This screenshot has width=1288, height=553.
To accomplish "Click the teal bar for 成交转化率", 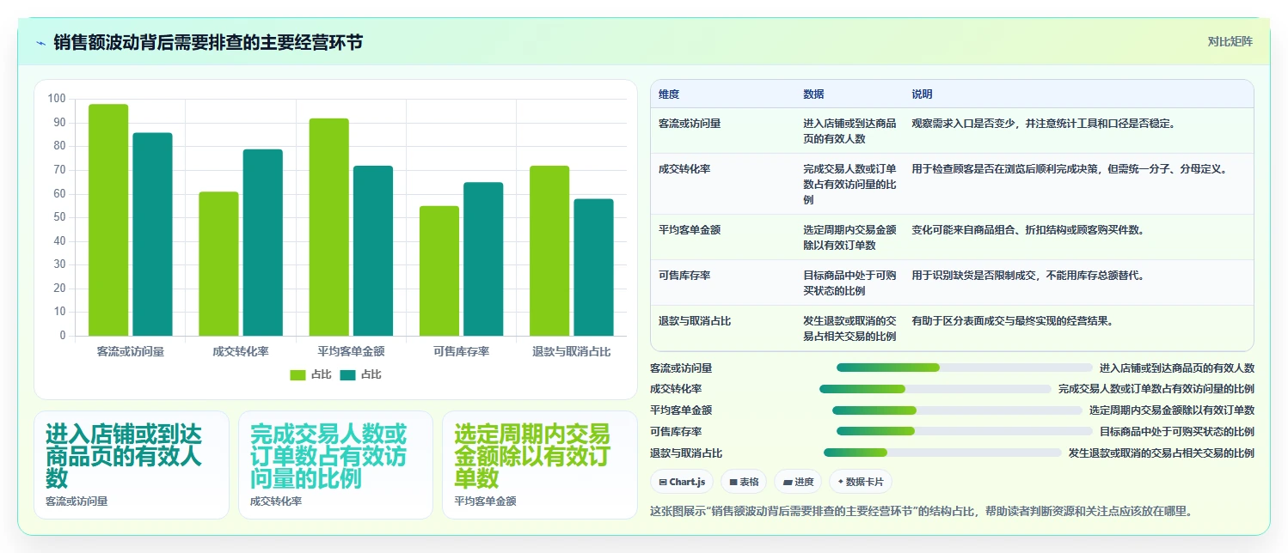I will [x=263, y=242].
